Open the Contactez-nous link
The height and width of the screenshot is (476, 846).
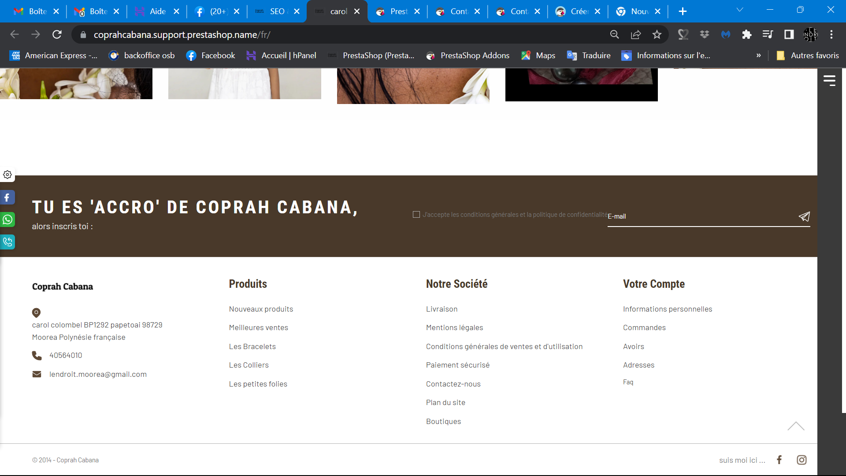tap(453, 384)
